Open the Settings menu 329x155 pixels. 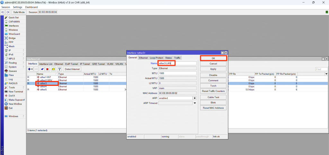pos(18,7)
